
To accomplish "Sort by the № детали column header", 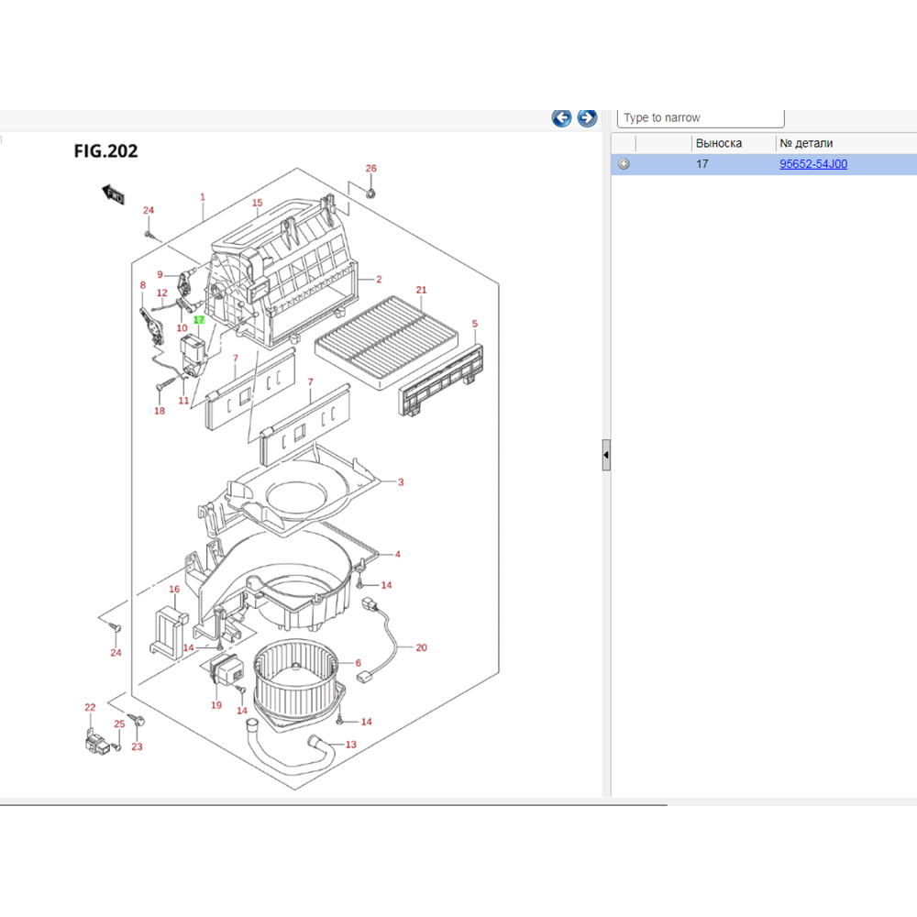I will [x=806, y=143].
